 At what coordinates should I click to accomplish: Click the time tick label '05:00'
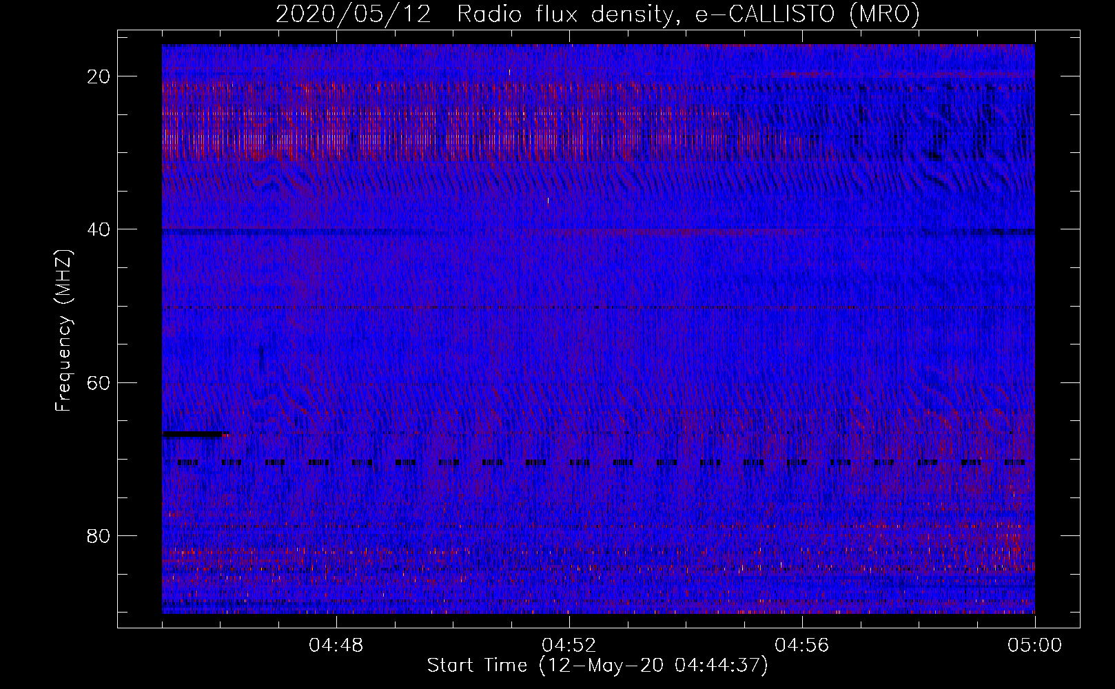pyautogui.click(x=1035, y=646)
